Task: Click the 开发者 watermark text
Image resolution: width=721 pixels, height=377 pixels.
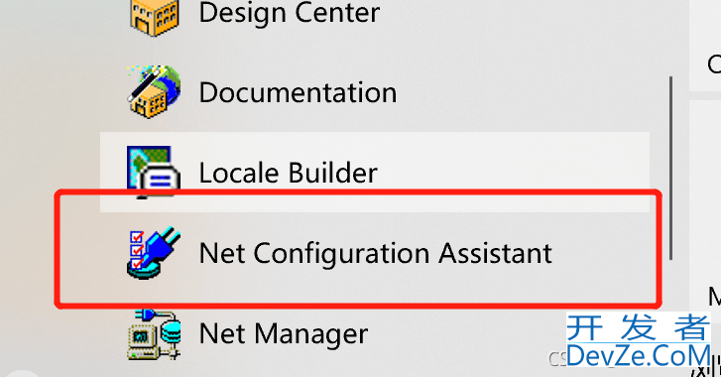Action: 639,326
